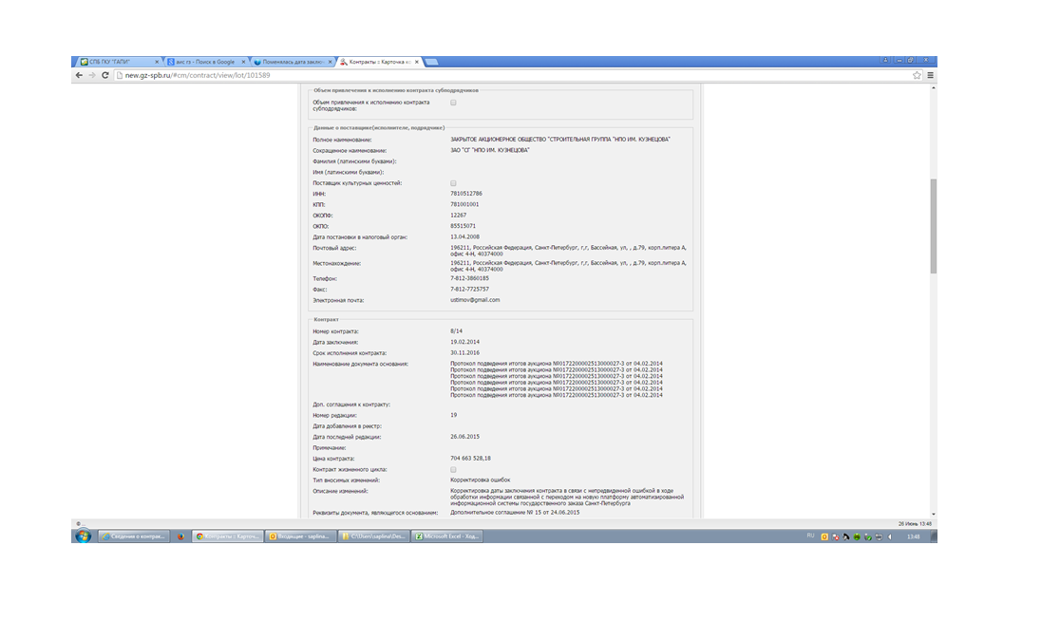Click the 'Описание изменений' label
This screenshot has height=621, width=1060.
click(x=341, y=491)
